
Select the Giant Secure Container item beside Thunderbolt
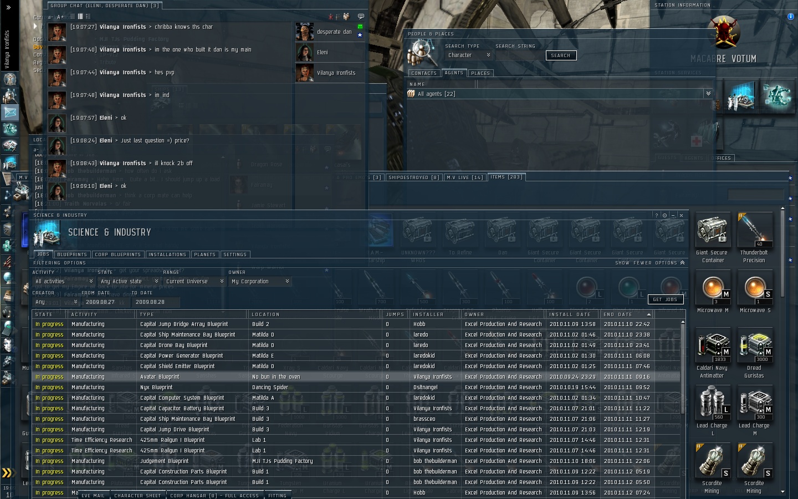[x=713, y=238]
